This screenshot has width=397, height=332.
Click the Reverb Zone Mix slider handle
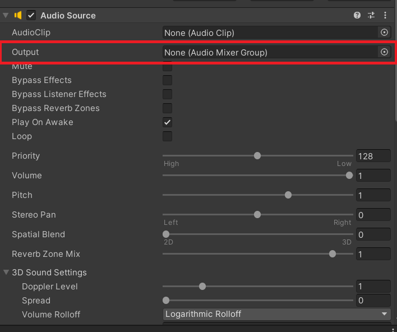333,253
